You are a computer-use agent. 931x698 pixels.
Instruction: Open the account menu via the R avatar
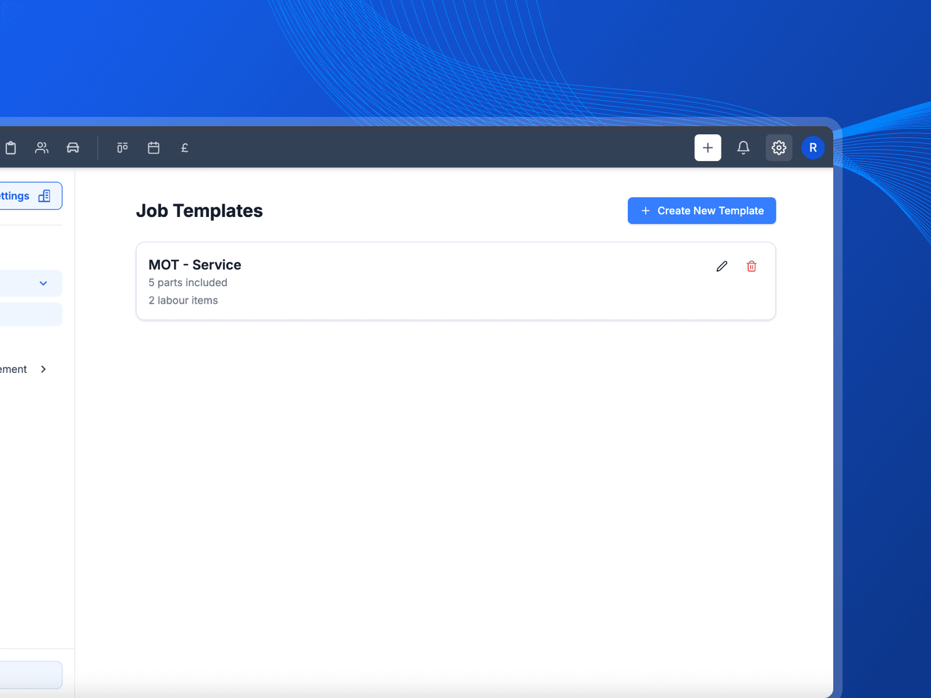click(x=813, y=148)
